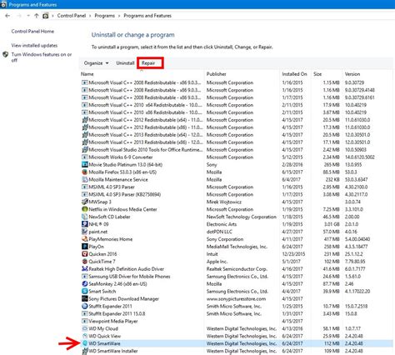Screen dimensions: 395x355
Task: Click the Quicken 2016 icon
Action: 85,254
